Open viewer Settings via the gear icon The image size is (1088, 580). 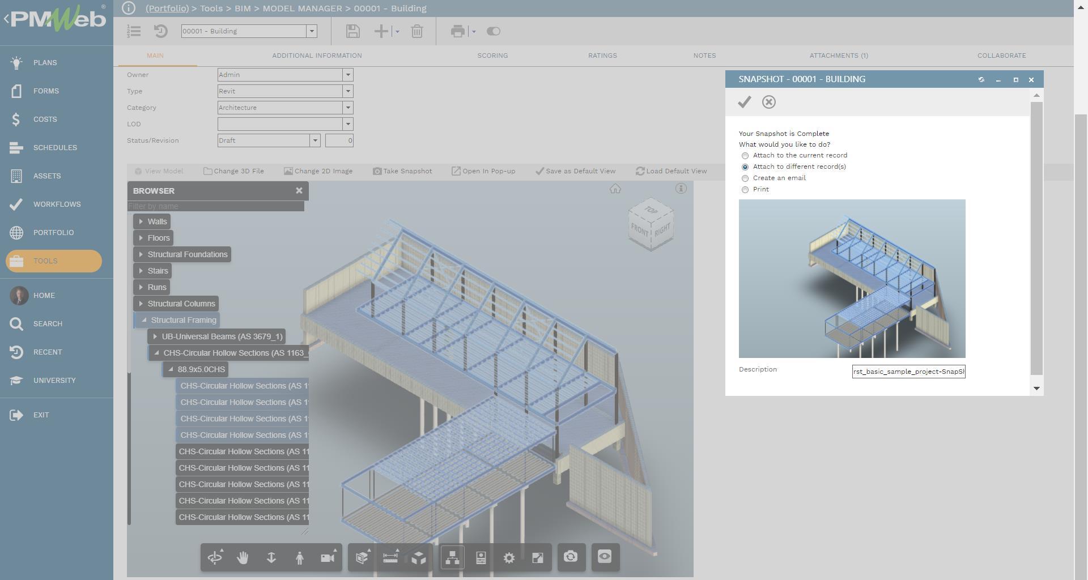tap(509, 557)
